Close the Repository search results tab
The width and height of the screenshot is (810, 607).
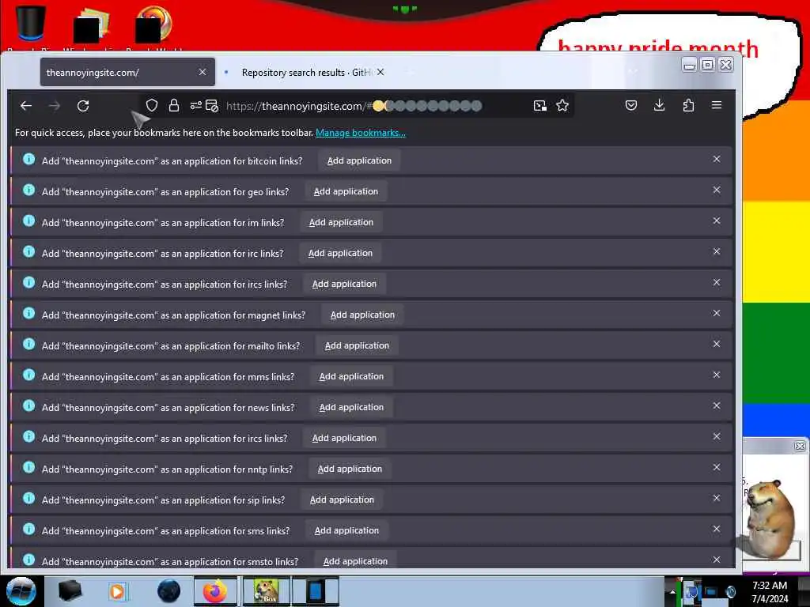tap(380, 72)
